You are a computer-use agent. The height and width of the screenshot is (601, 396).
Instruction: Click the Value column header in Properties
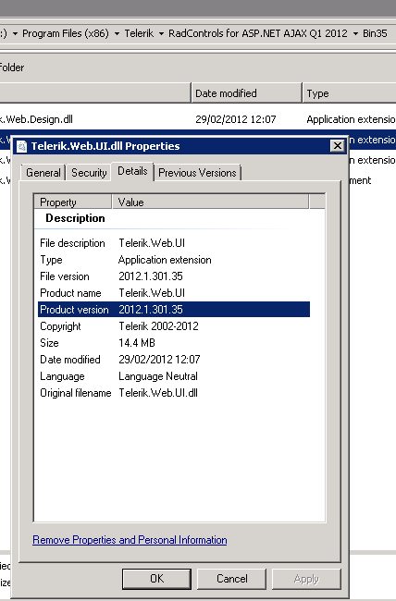click(x=210, y=202)
